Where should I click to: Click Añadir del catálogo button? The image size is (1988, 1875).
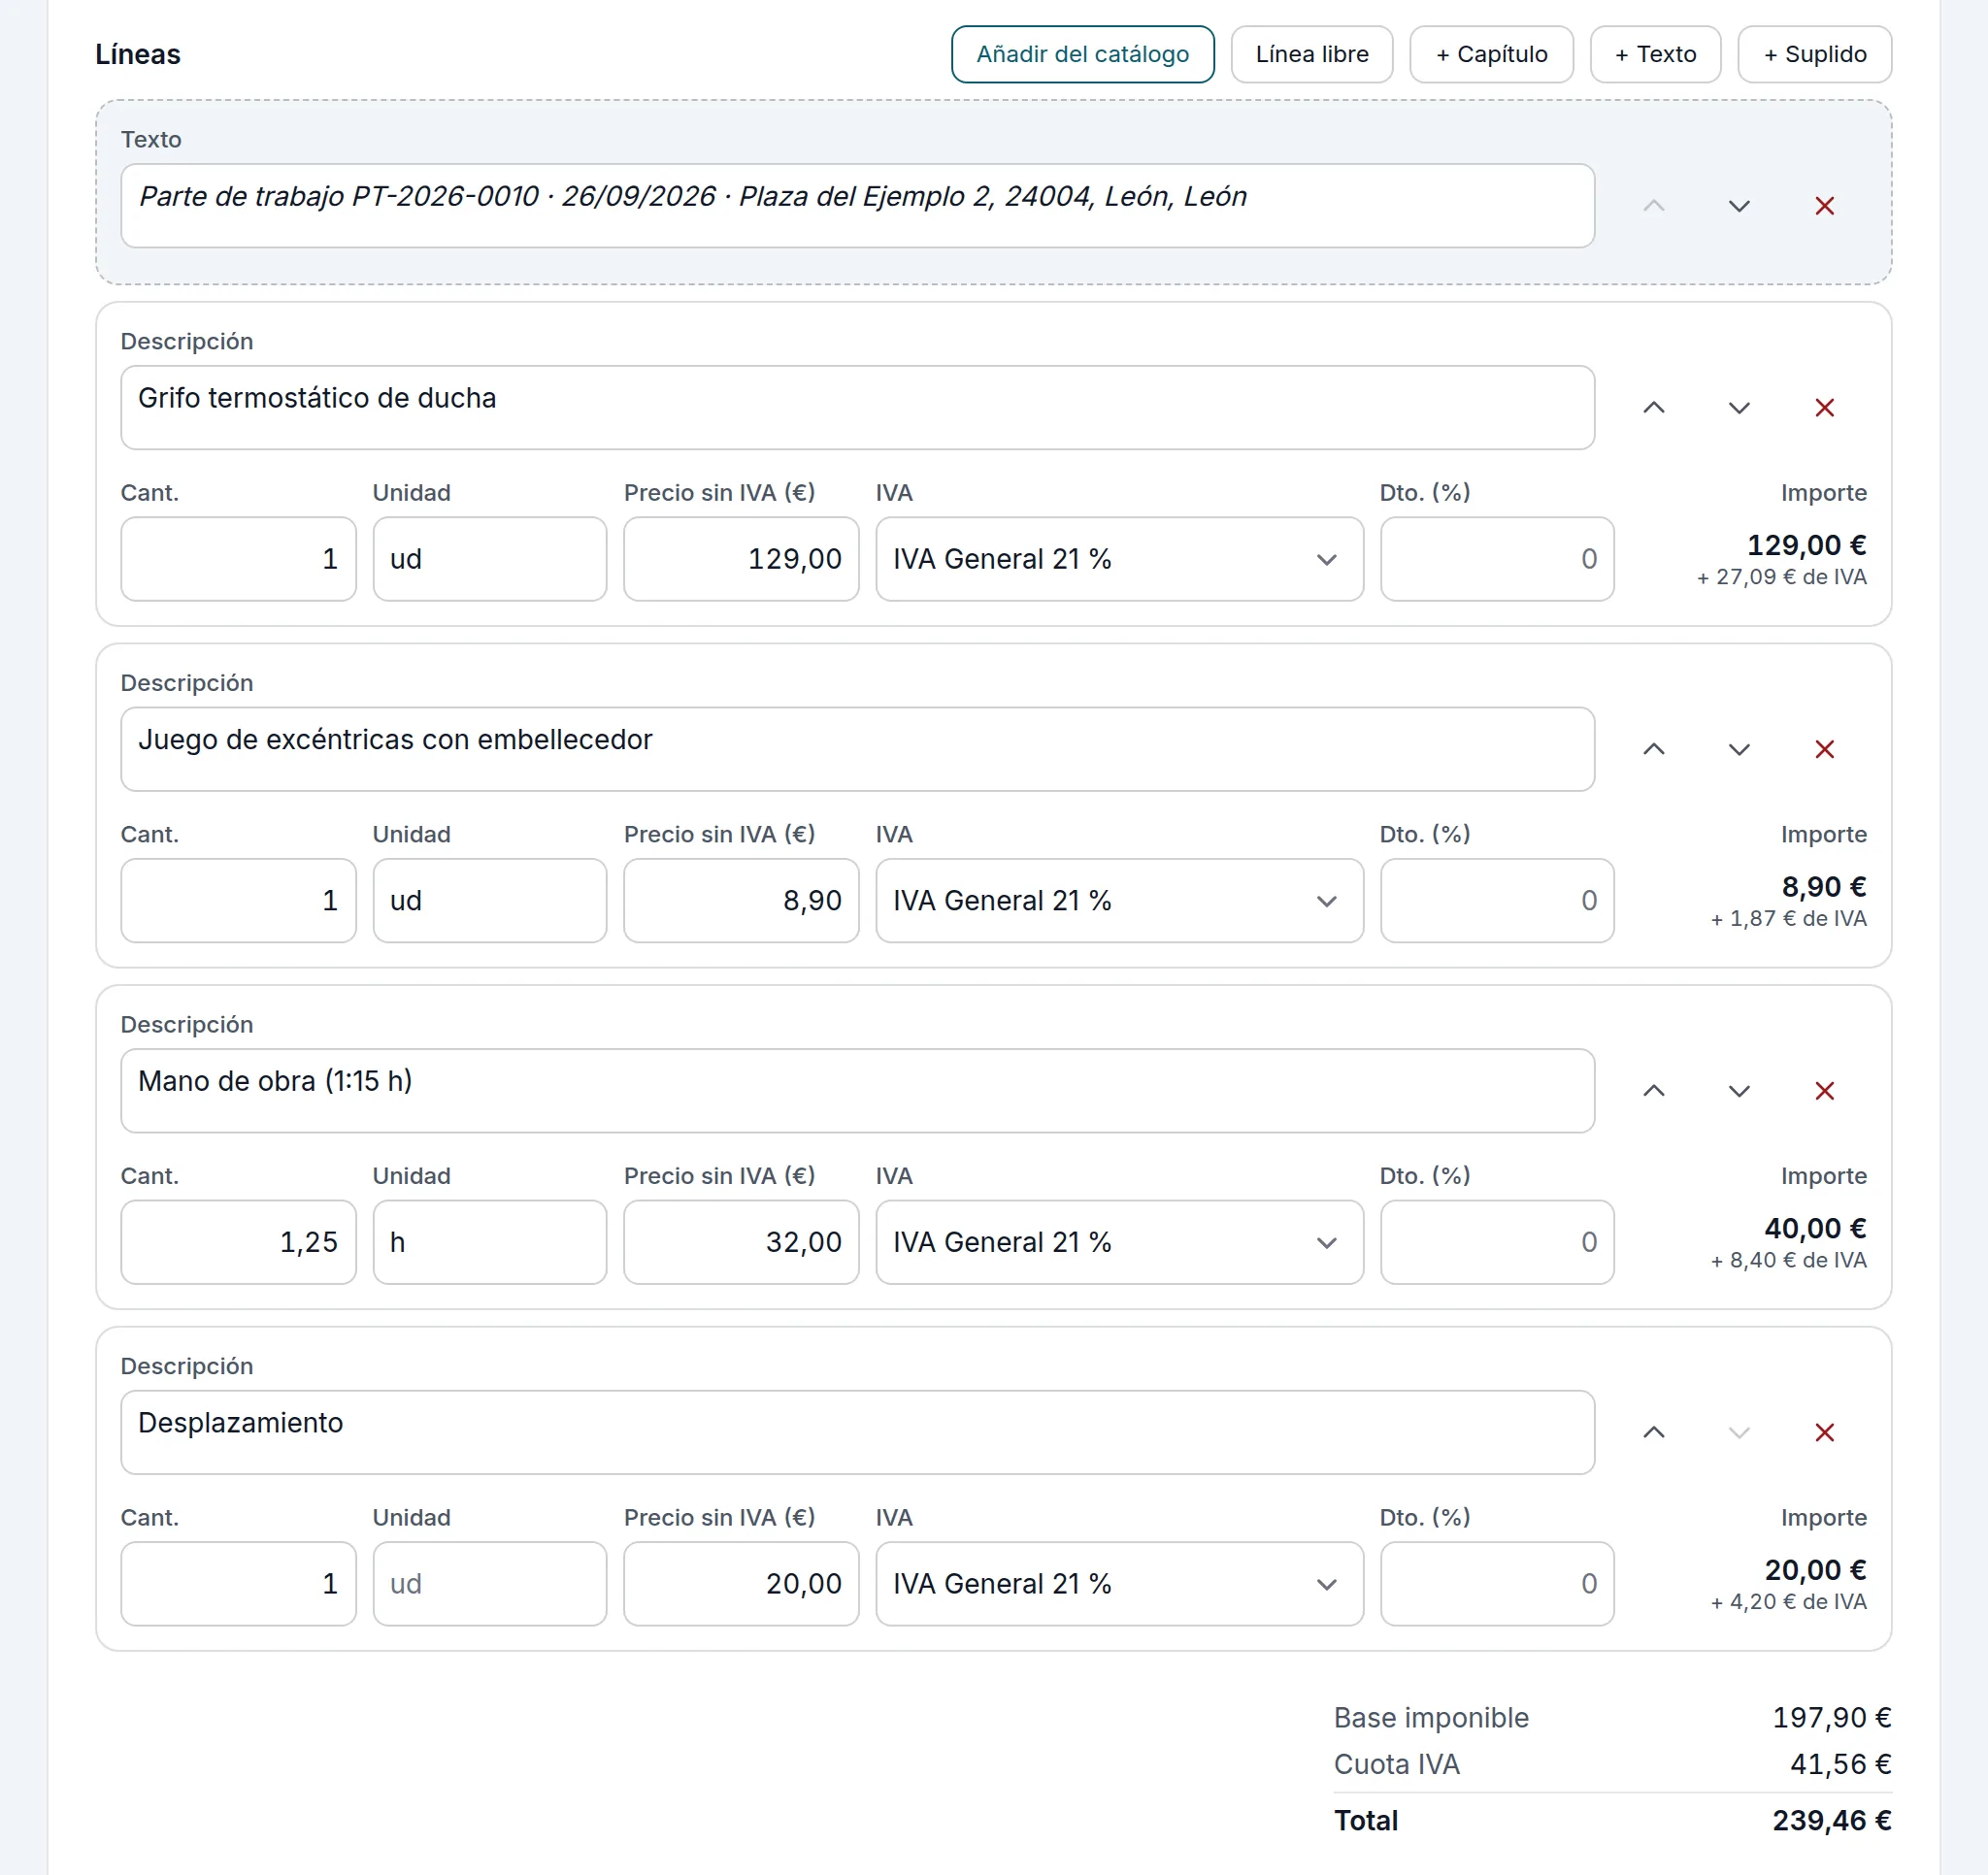click(1082, 54)
